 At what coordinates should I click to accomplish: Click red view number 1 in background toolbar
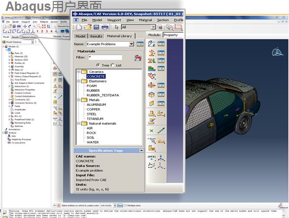pyautogui.click(x=38, y=31)
